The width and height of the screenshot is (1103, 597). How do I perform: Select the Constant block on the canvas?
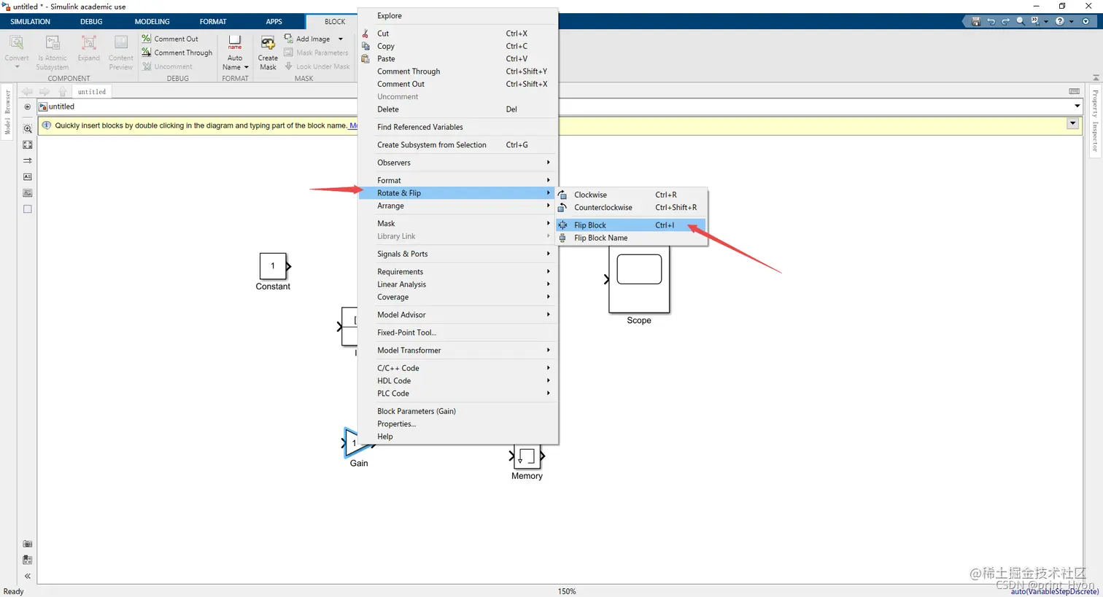[x=273, y=266]
